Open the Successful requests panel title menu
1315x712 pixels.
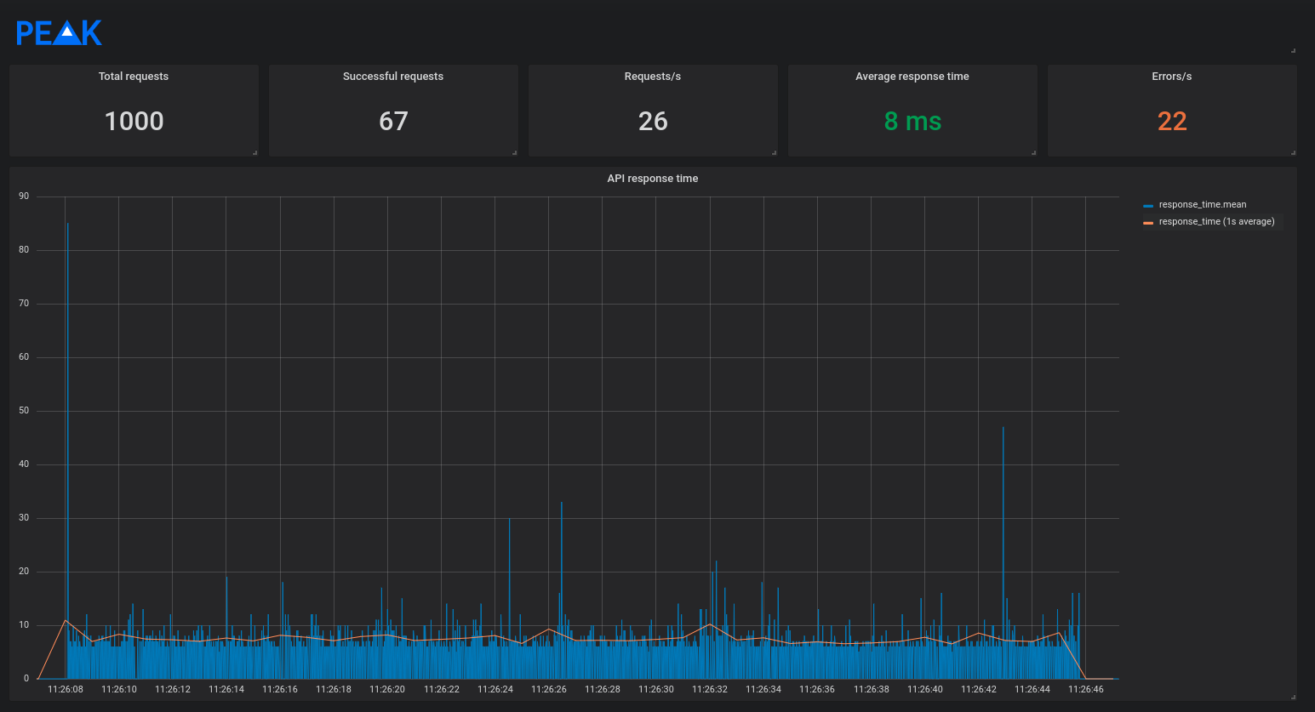393,77
